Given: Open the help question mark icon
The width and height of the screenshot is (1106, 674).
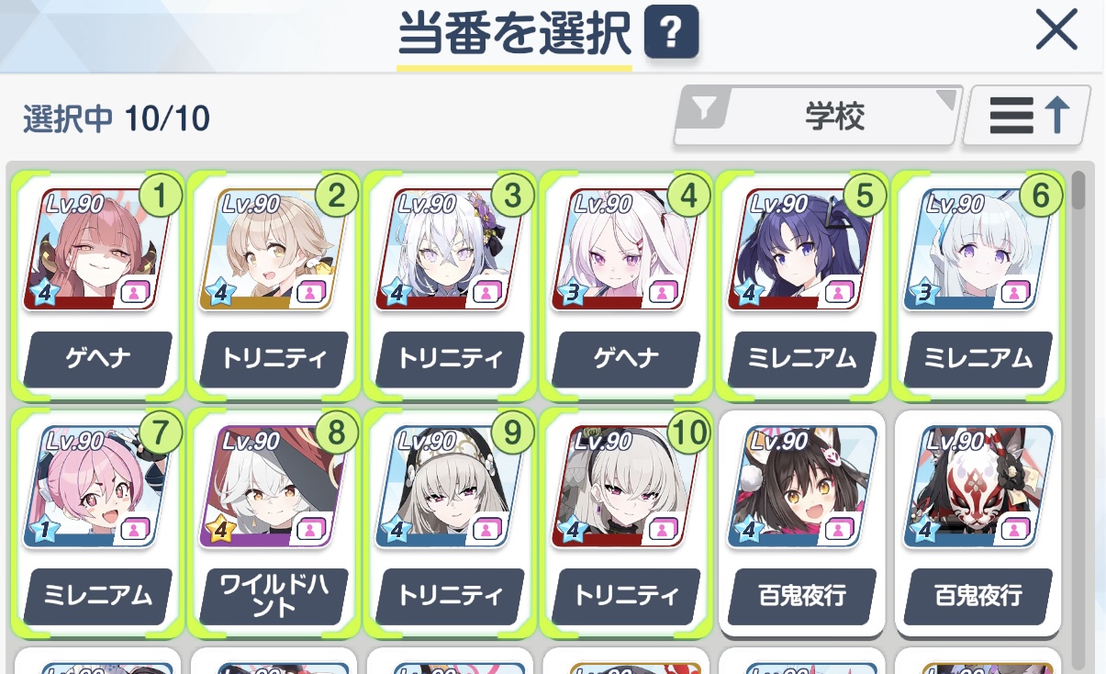Looking at the screenshot, I should (x=671, y=35).
